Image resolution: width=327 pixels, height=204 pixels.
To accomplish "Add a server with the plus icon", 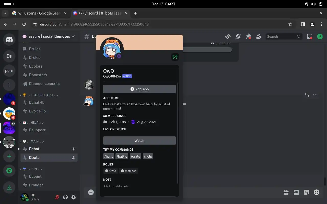I will click(9, 156).
